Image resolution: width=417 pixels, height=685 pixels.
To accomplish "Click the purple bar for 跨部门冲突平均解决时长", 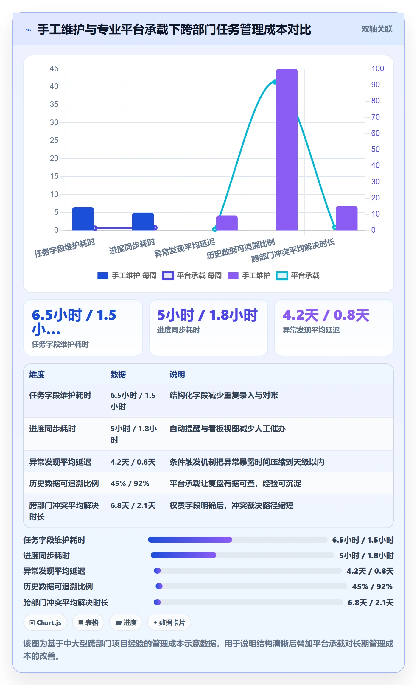I will (347, 218).
